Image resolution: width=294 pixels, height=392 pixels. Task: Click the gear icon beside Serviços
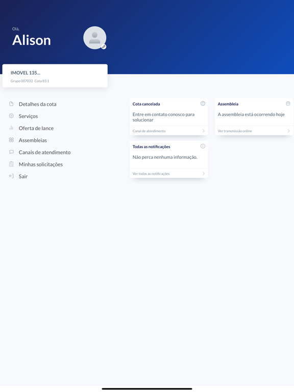tap(11, 116)
